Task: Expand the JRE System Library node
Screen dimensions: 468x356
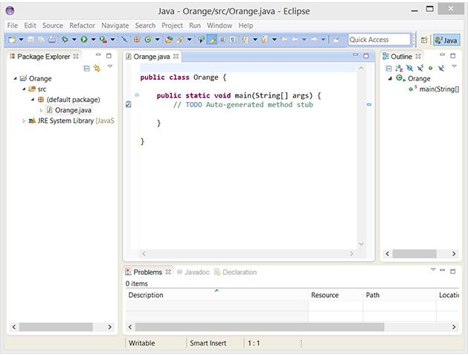Action: tap(24, 121)
